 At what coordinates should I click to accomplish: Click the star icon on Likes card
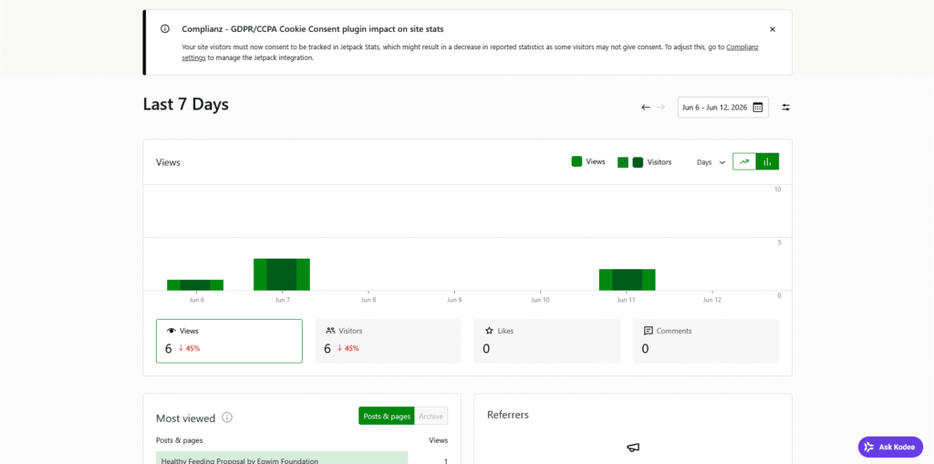(x=489, y=331)
